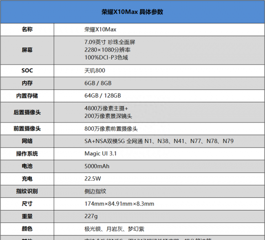This screenshot has width=265, height=240.
Task: Click the value "174mm×84.91mm×8.3mm"
Action: point(119,204)
